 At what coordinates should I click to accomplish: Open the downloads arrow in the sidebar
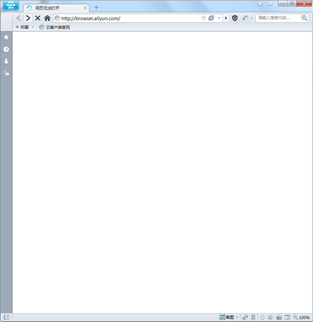[6, 61]
